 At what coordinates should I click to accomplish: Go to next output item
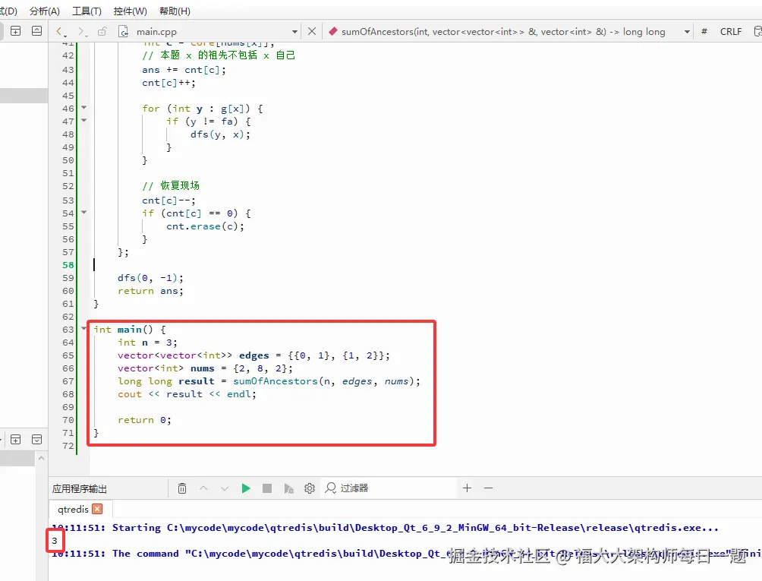click(225, 488)
